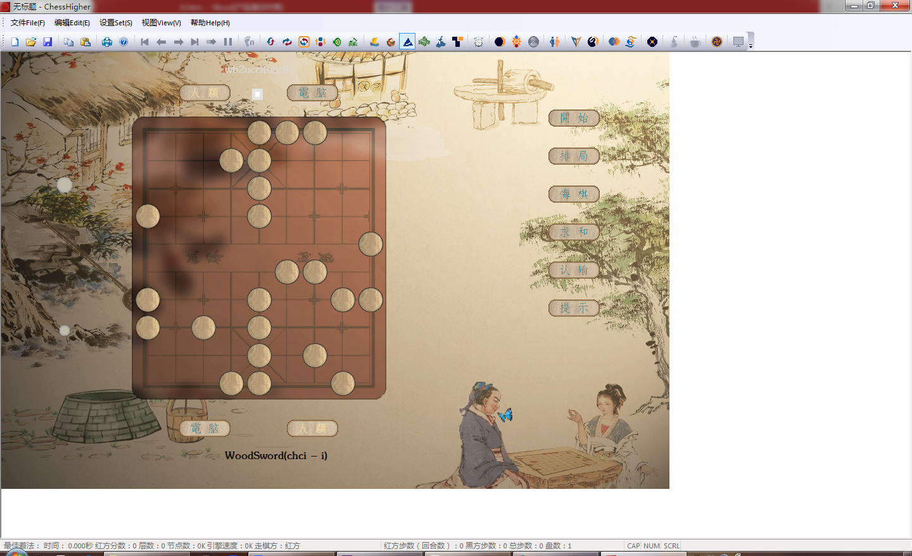Click the highlighted blue triangle toolbar icon

pos(408,42)
